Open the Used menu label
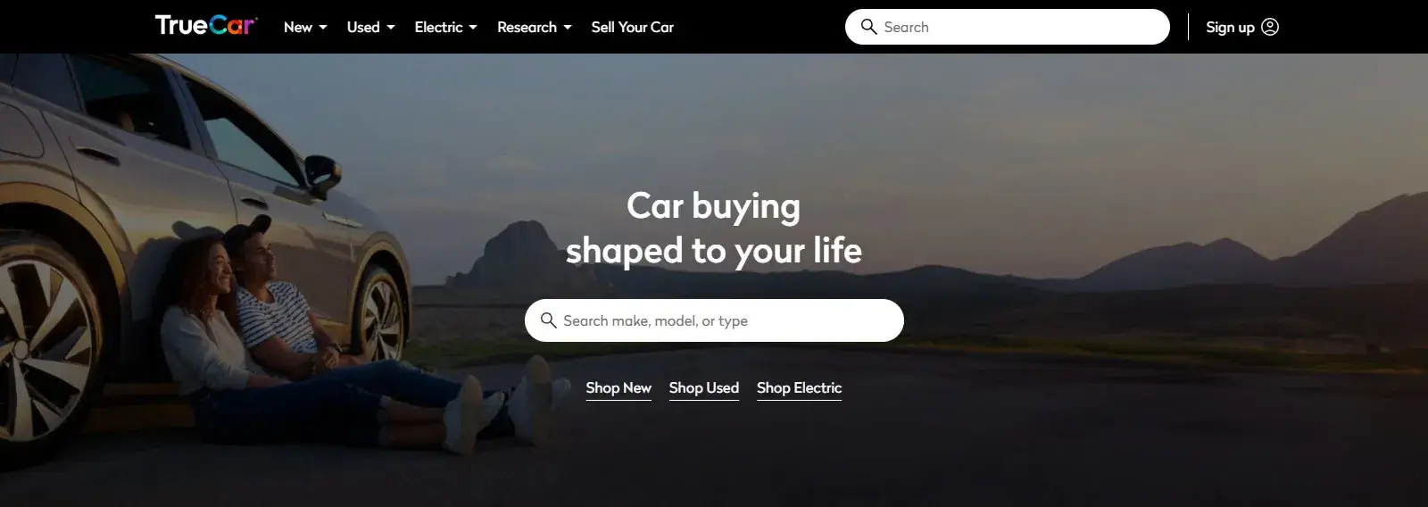 (x=363, y=27)
